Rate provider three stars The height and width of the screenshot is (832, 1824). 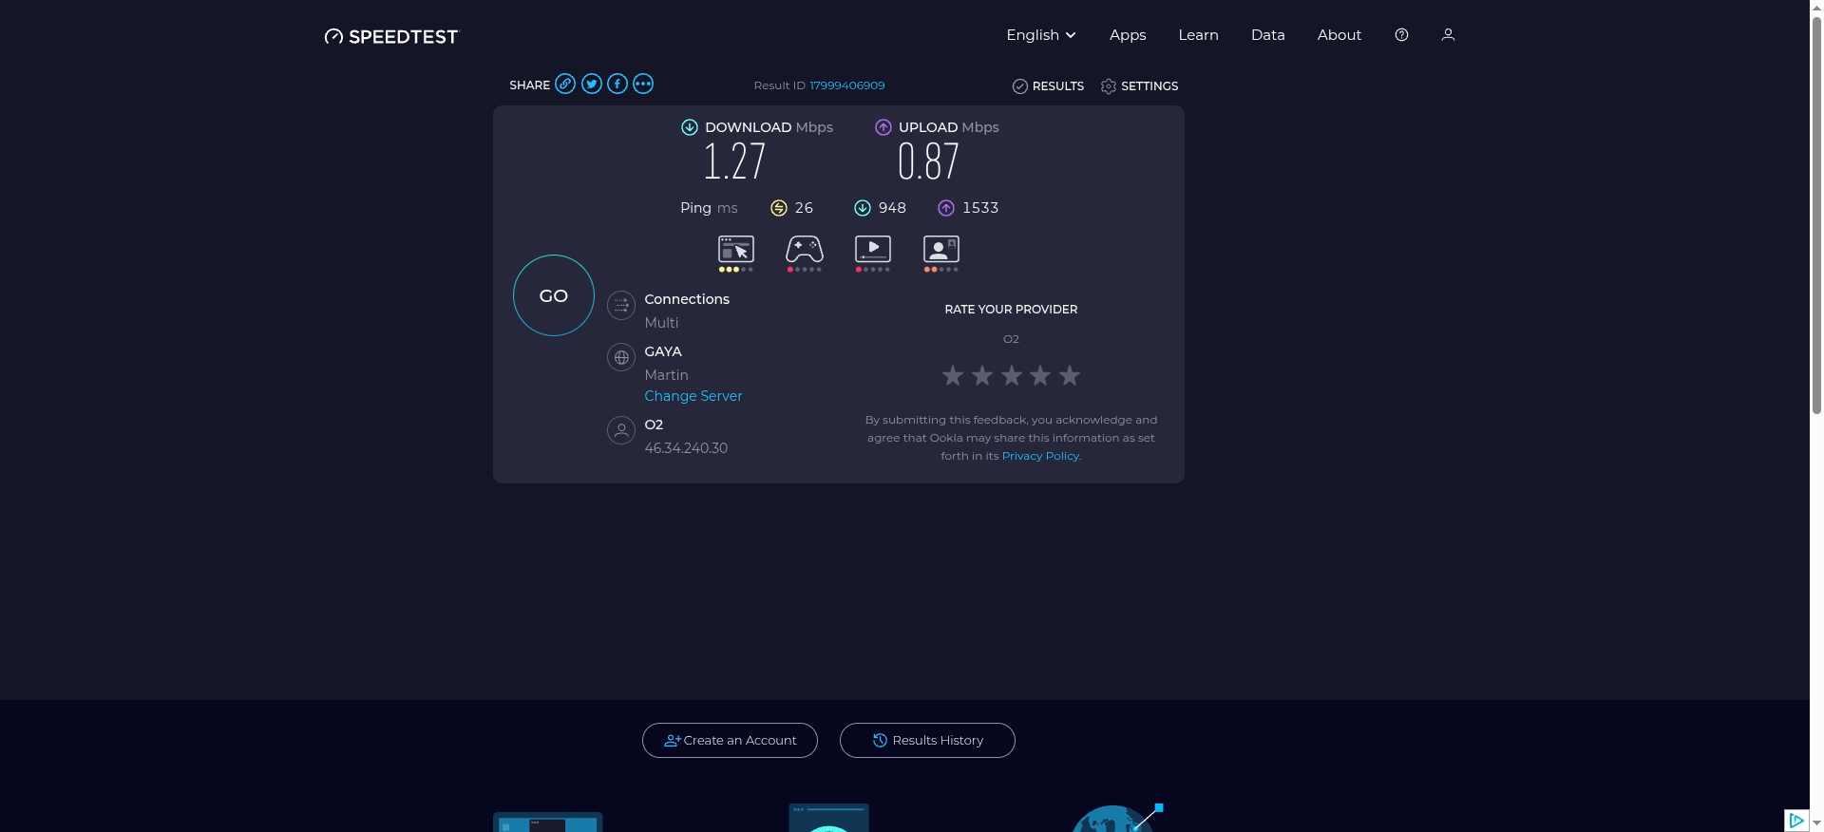point(1012,376)
